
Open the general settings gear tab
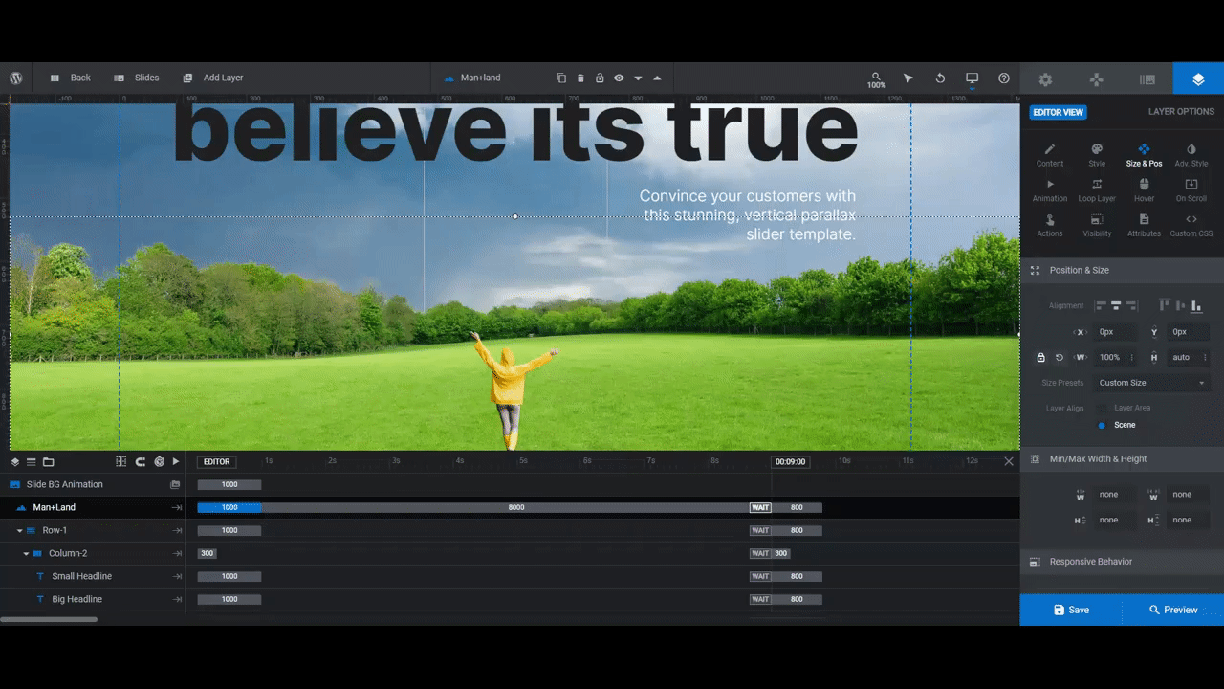(x=1045, y=79)
